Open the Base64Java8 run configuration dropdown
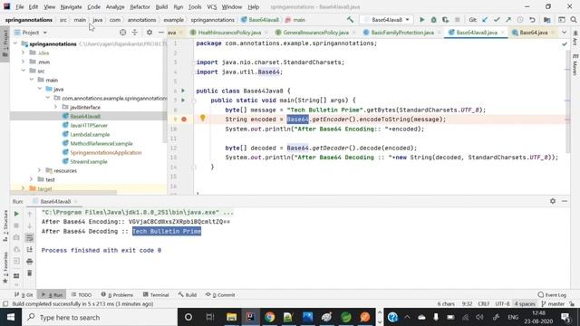The width and height of the screenshot is (580, 326). 387,20
